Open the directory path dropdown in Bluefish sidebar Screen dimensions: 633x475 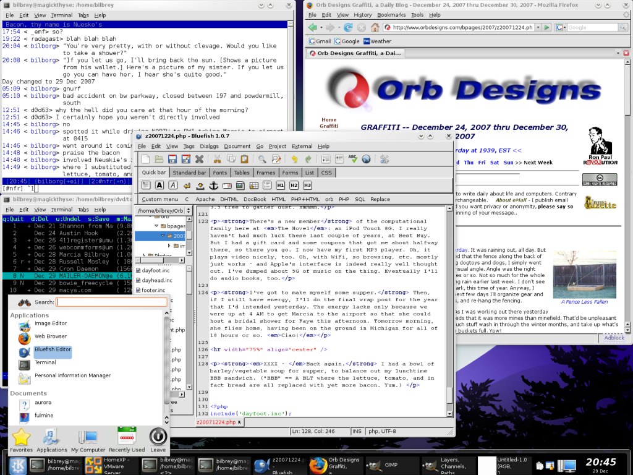point(190,210)
